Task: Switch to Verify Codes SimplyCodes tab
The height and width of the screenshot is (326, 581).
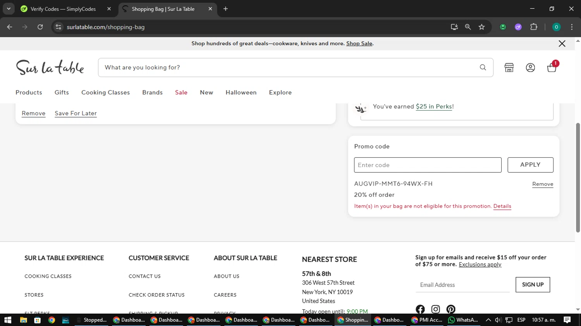Action: (x=63, y=9)
